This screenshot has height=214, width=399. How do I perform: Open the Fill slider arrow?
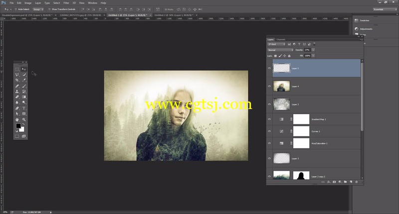[x=313, y=56]
